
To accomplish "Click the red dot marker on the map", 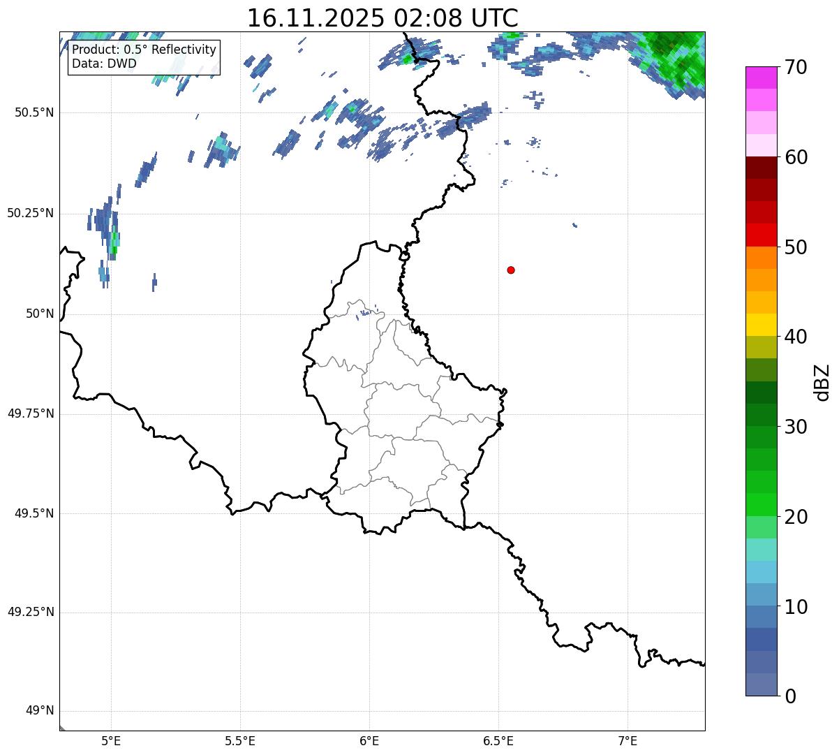I will [511, 270].
